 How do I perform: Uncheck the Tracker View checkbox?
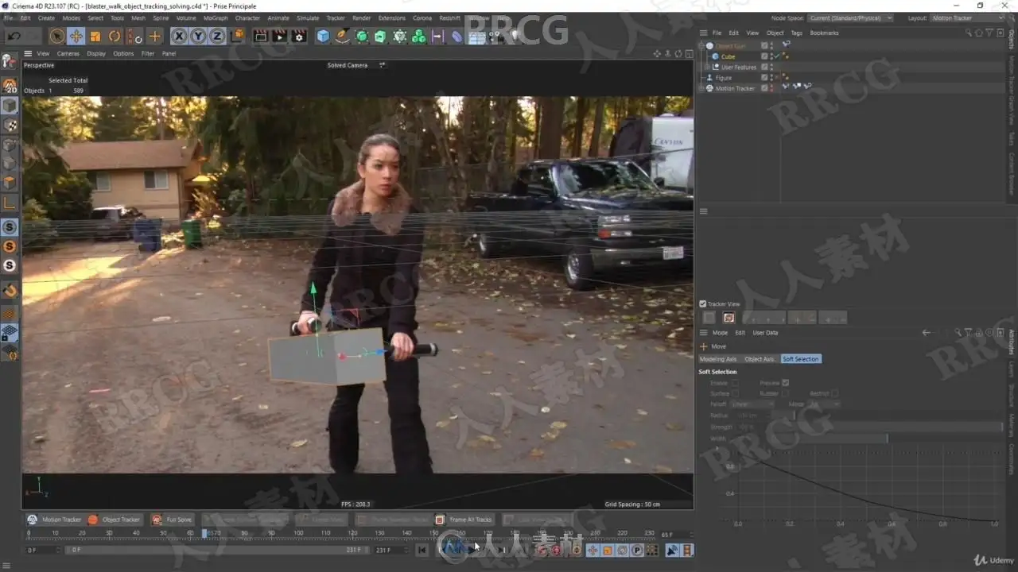pyautogui.click(x=703, y=303)
